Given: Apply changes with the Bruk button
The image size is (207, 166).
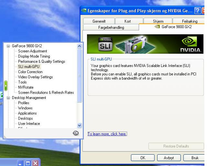Looking at the screenshot, I should (194, 158).
